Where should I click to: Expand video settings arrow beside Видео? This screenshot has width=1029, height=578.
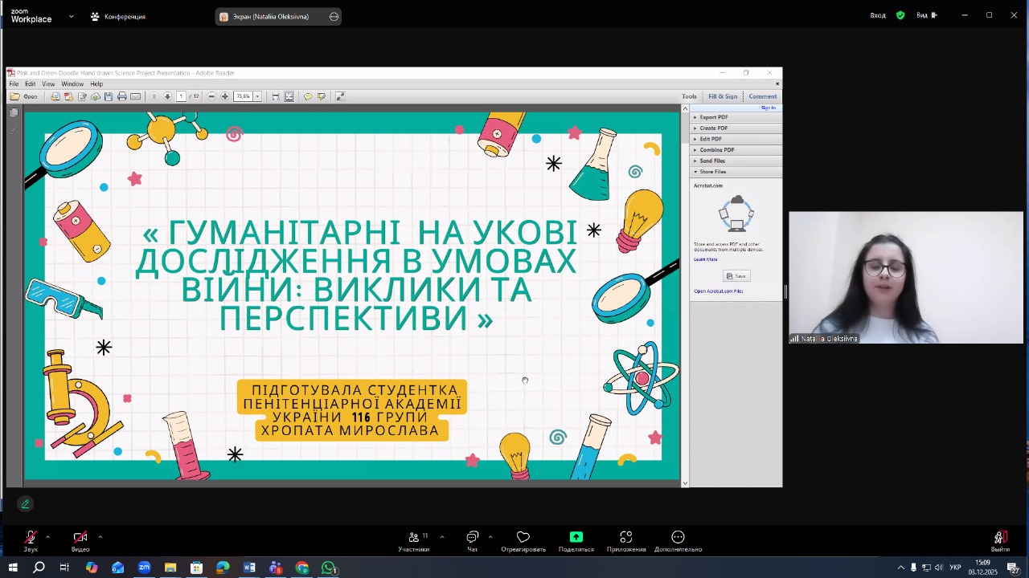tap(100, 536)
